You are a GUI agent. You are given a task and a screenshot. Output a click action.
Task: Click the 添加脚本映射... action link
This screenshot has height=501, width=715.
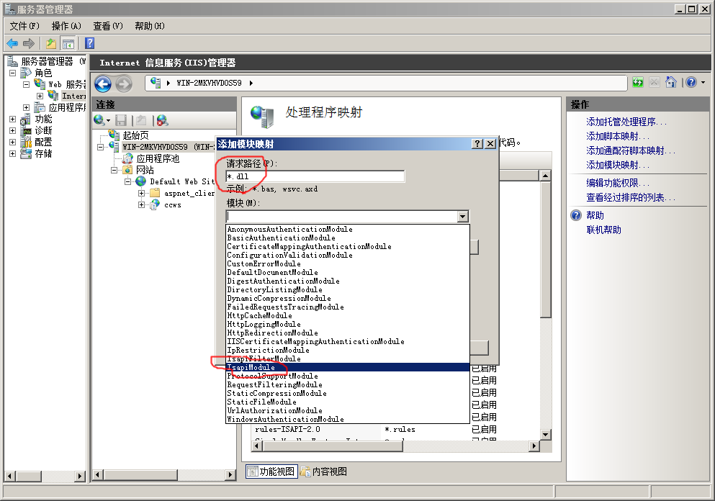click(x=618, y=136)
